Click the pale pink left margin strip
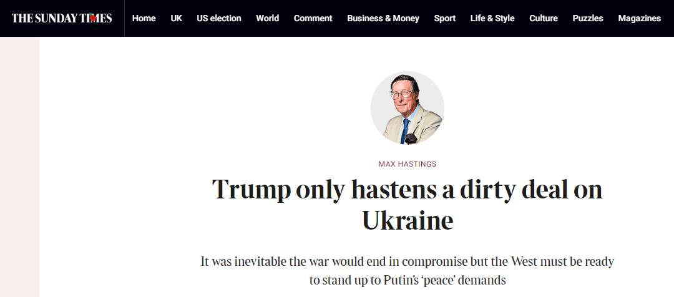 click(19, 168)
